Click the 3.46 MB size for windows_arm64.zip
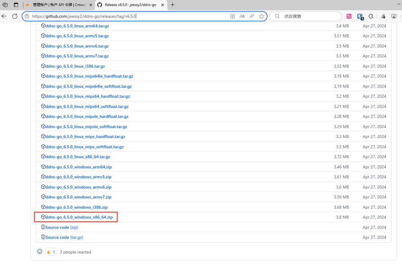The width and height of the screenshot is (402, 264). coord(341,167)
